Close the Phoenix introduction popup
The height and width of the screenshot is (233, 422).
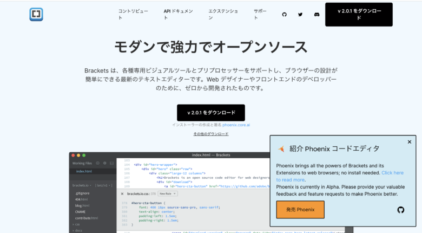[410, 142]
